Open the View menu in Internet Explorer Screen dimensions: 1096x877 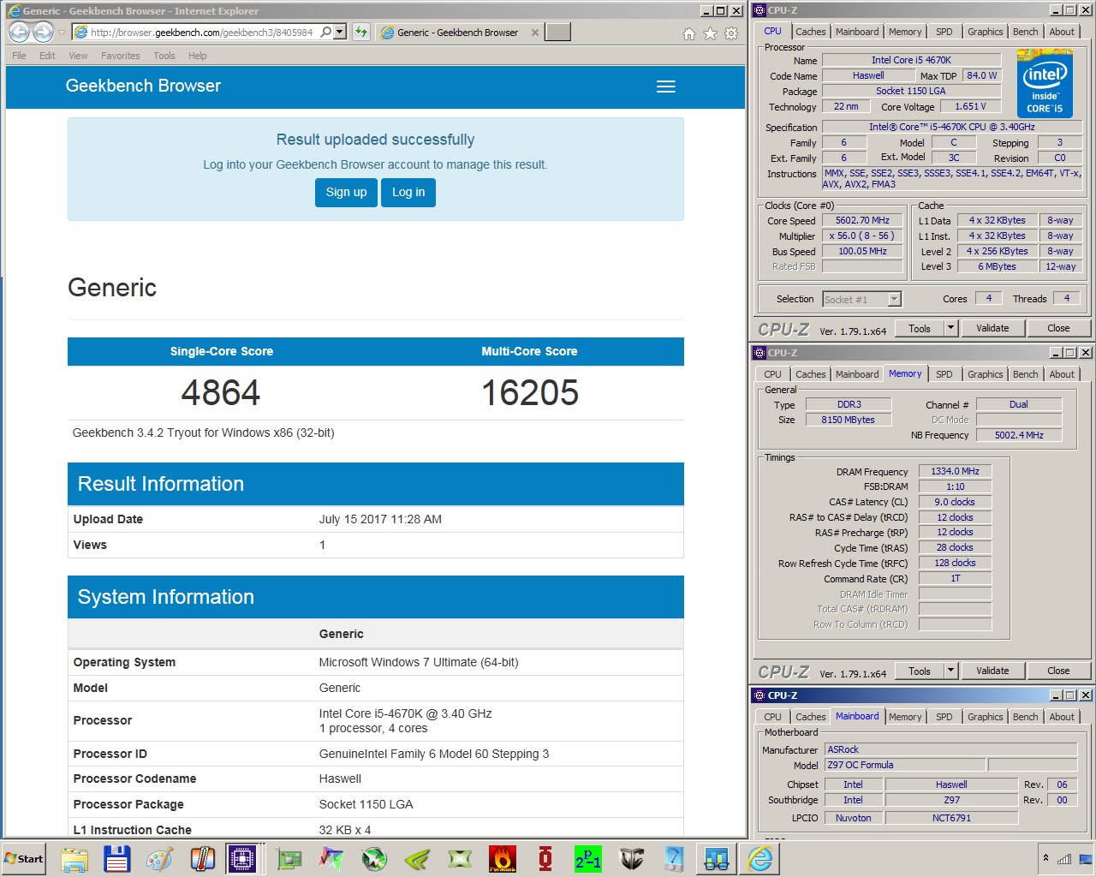[x=78, y=56]
